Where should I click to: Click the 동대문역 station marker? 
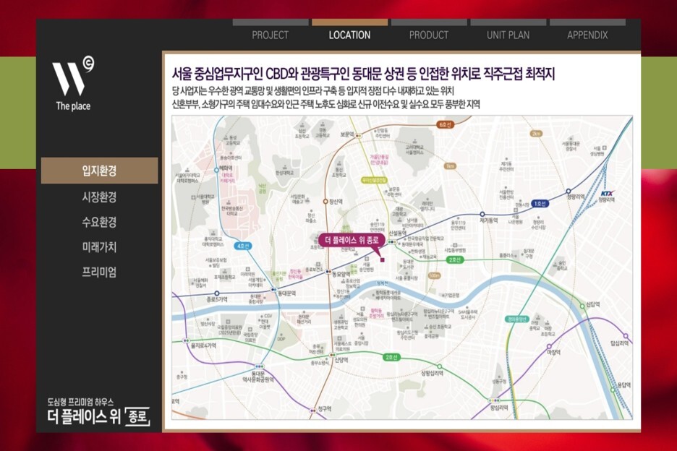[273, 290]
